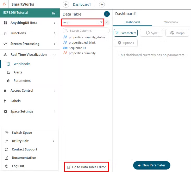The width and height of the screenshot is (191, 172).
Task: Click the home icon beside ESP8266 Tutorial
Action: (53, 13)
